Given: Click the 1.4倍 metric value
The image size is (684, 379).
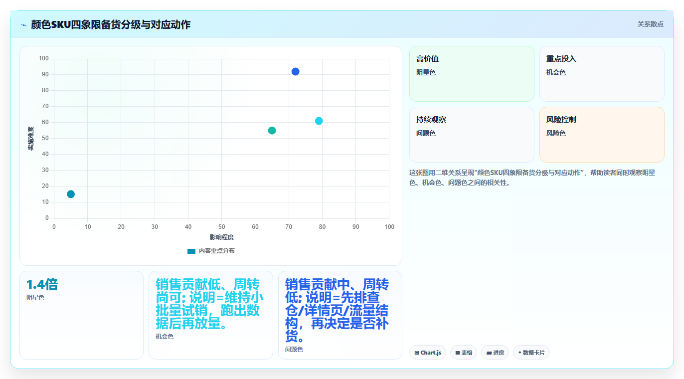Looking at the screenshot, I should tap(42, 285).
